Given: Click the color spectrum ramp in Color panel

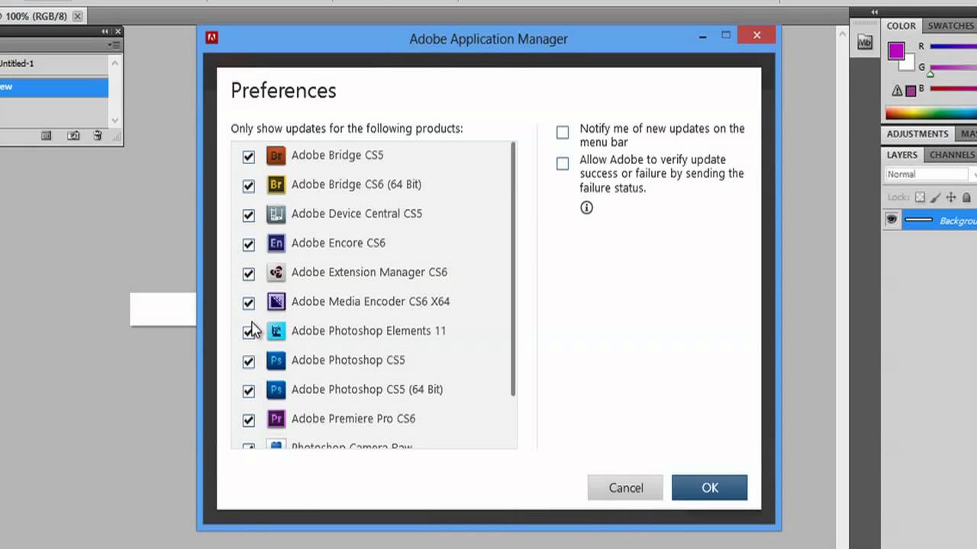Looking at the screenshot, I should 931,114.
